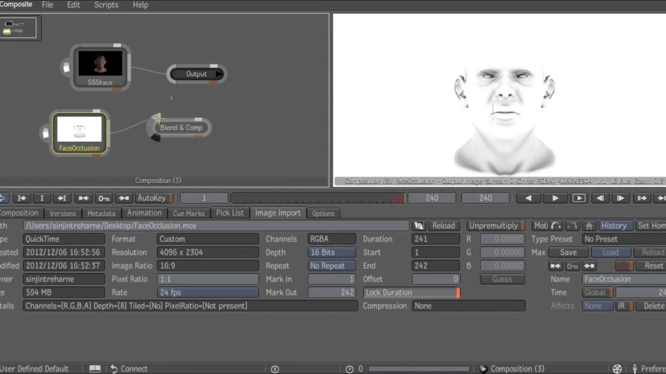Viewport: 666px width, 374px height.
Task: Open file browser icon beside path field
Action: [x=418, y=226]
